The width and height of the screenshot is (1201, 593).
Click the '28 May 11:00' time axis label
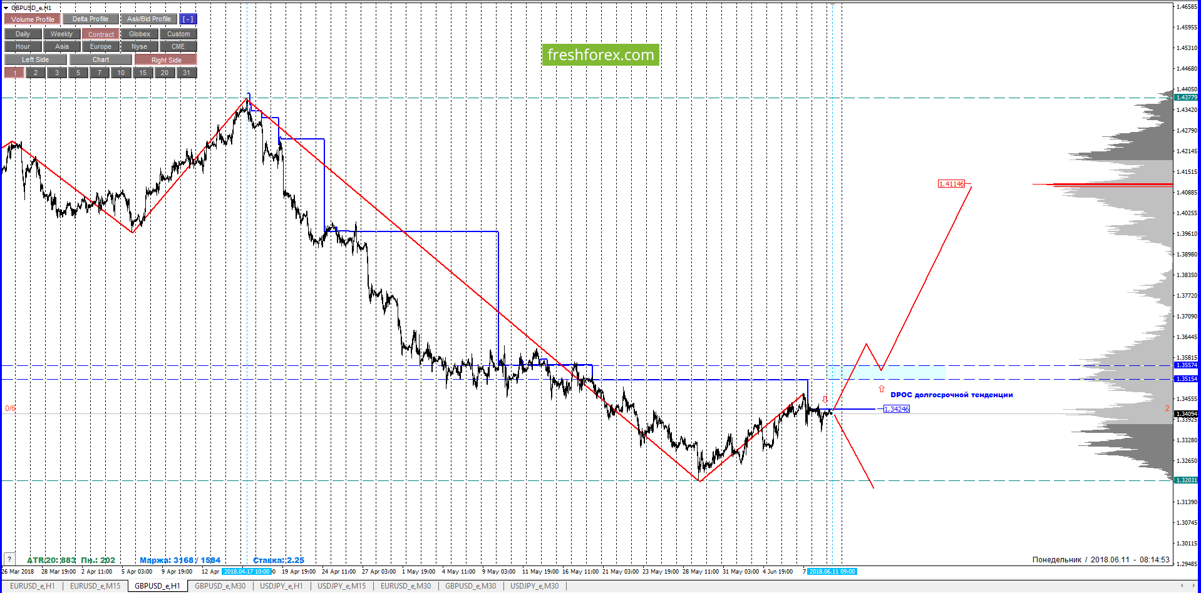(701, 572)
